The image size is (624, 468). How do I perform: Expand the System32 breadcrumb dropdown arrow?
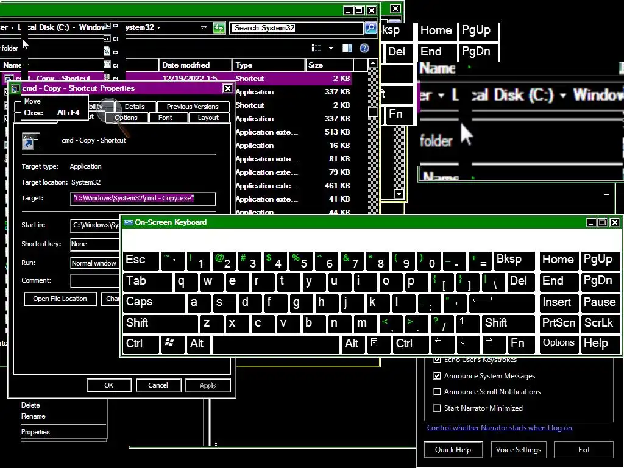[159, 27]
